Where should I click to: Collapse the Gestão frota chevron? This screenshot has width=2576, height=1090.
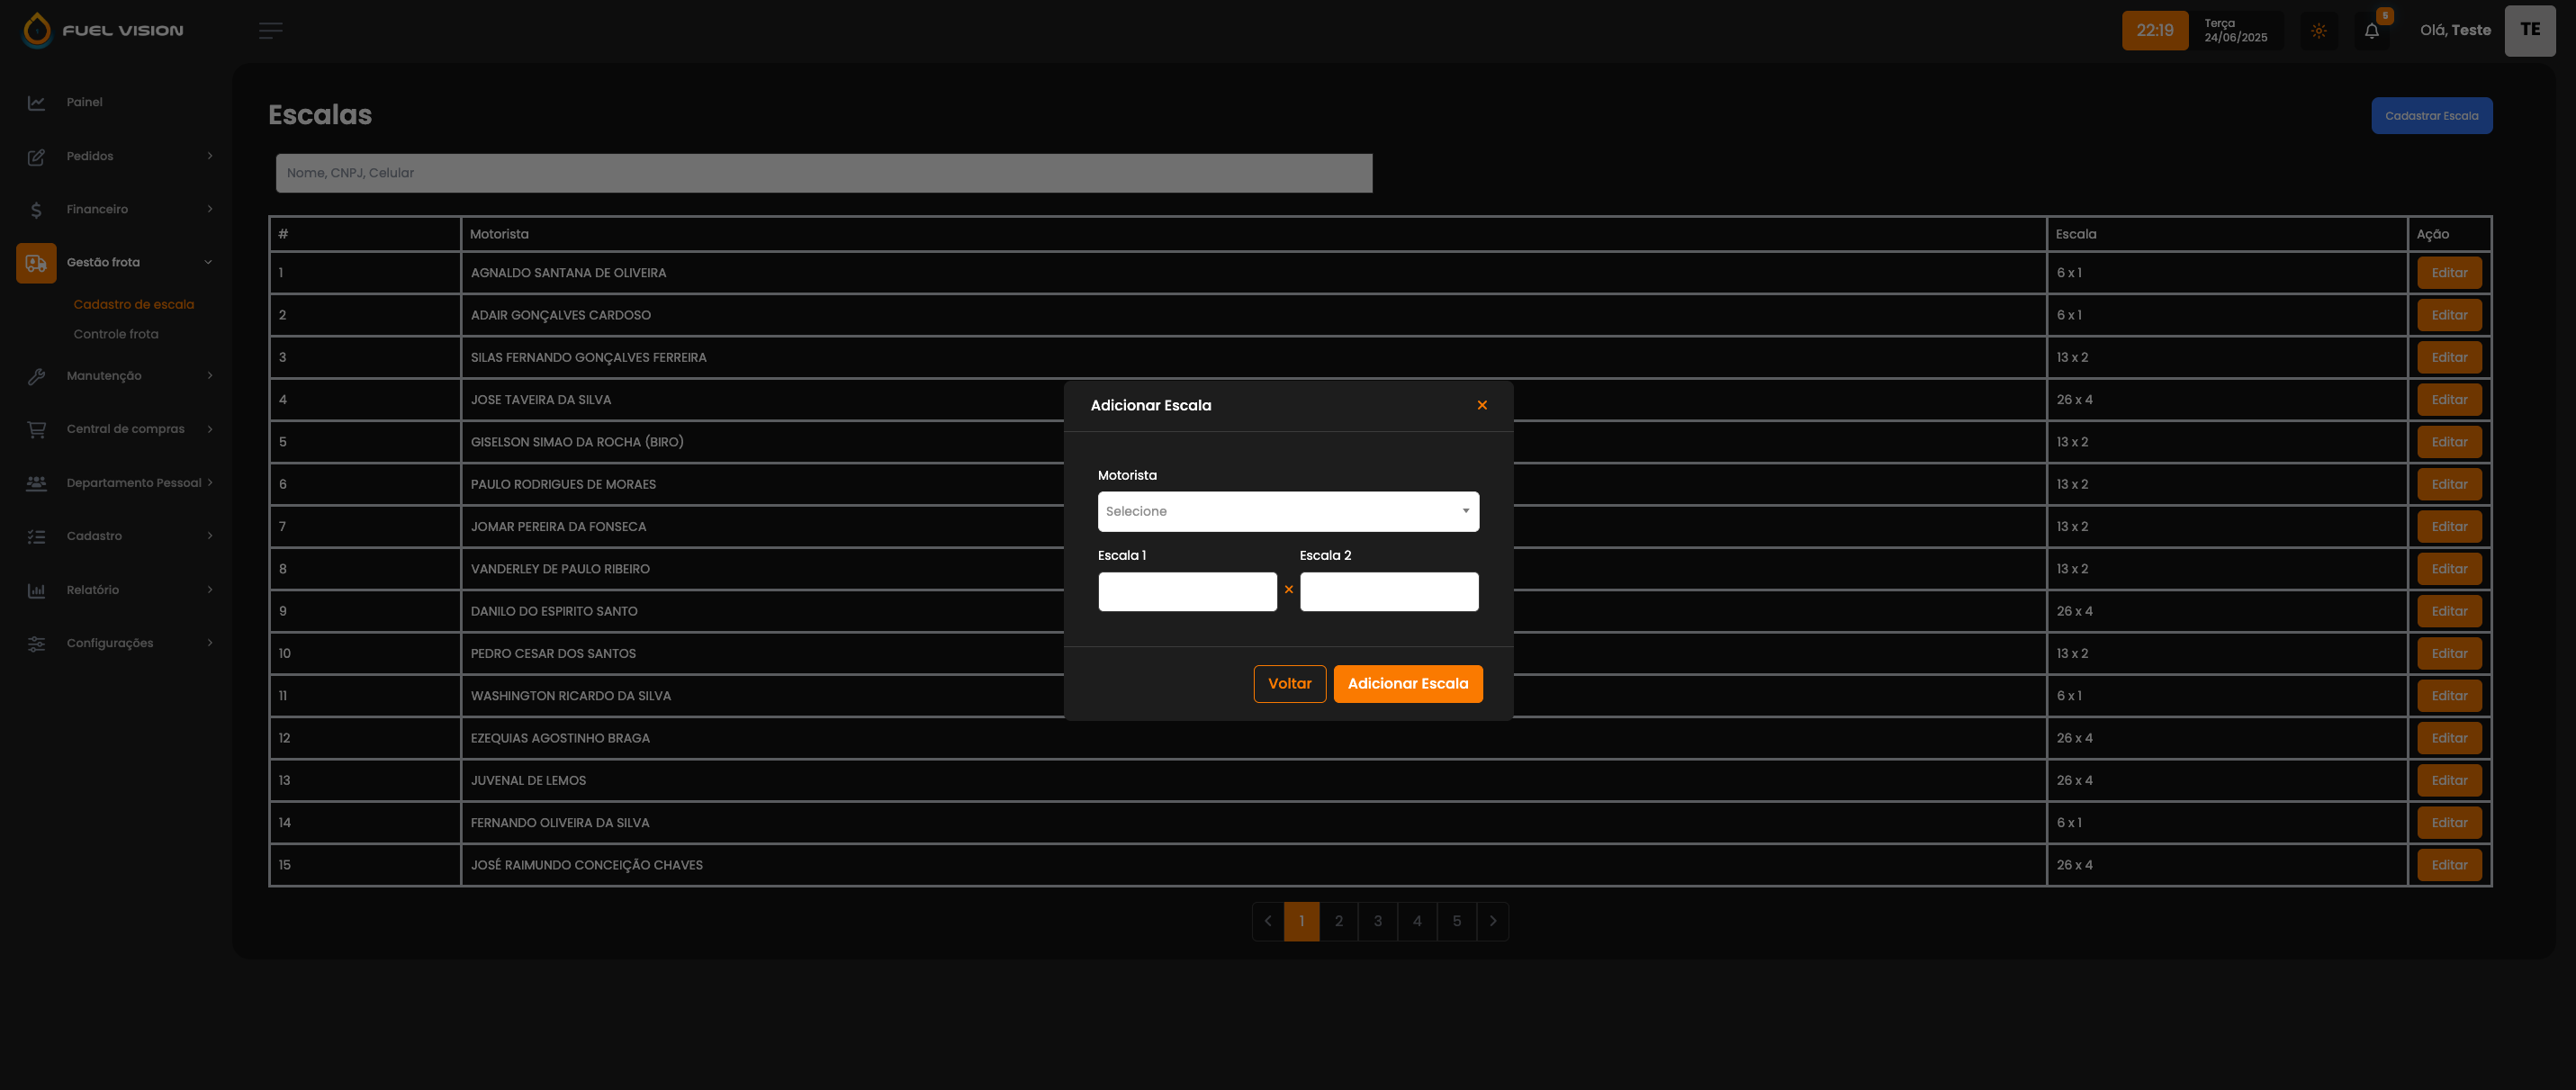(x=208, y=263)
